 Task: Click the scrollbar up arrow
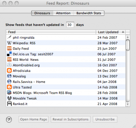click(128, 37)
